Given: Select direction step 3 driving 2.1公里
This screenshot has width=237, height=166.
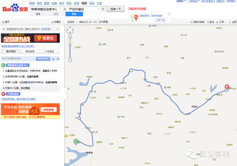Looking at the screenshot, I should click(x=30, y=82).
